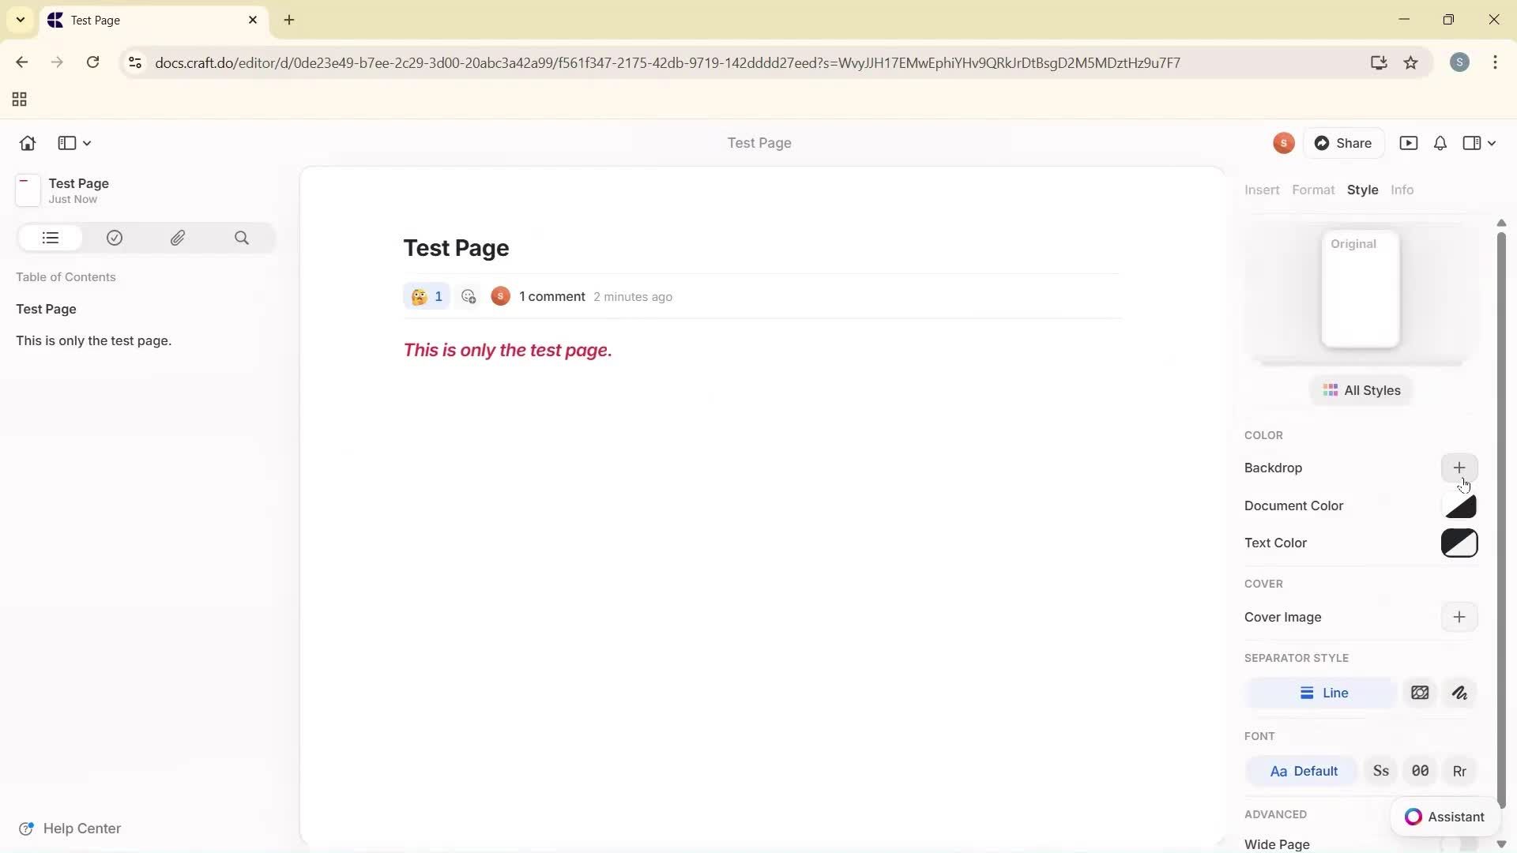Select the image separator style
The height and width of the screenshot is (853, 1517).
tap(1420, 693)
